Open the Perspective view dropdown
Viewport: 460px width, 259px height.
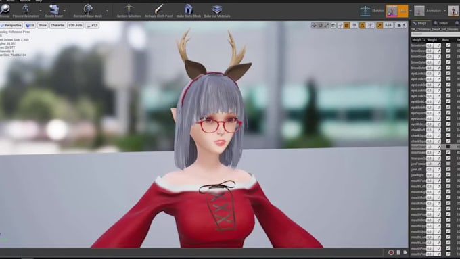tap(11, 26)
